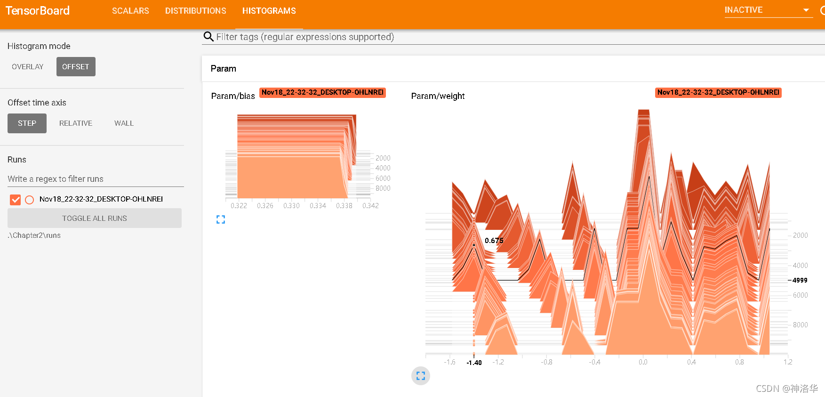Collapse the Param section header
The width and height of the screenshot is (825, 397).
point(513,69)
